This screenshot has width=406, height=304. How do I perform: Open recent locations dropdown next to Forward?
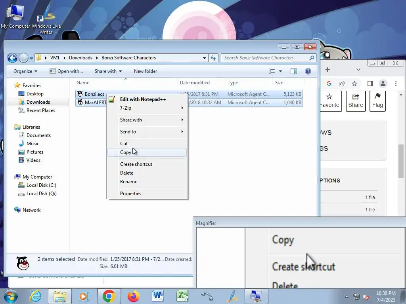[31, 58]
